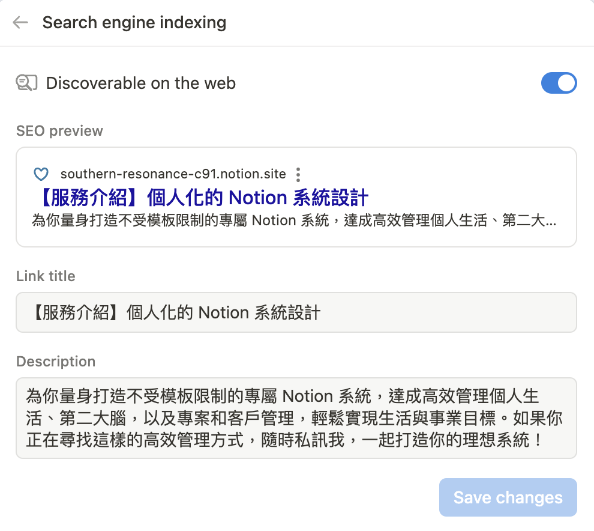Click the Discoverable on the web label
This screenshot has width=594, height=531.
(x=141, y=83)
